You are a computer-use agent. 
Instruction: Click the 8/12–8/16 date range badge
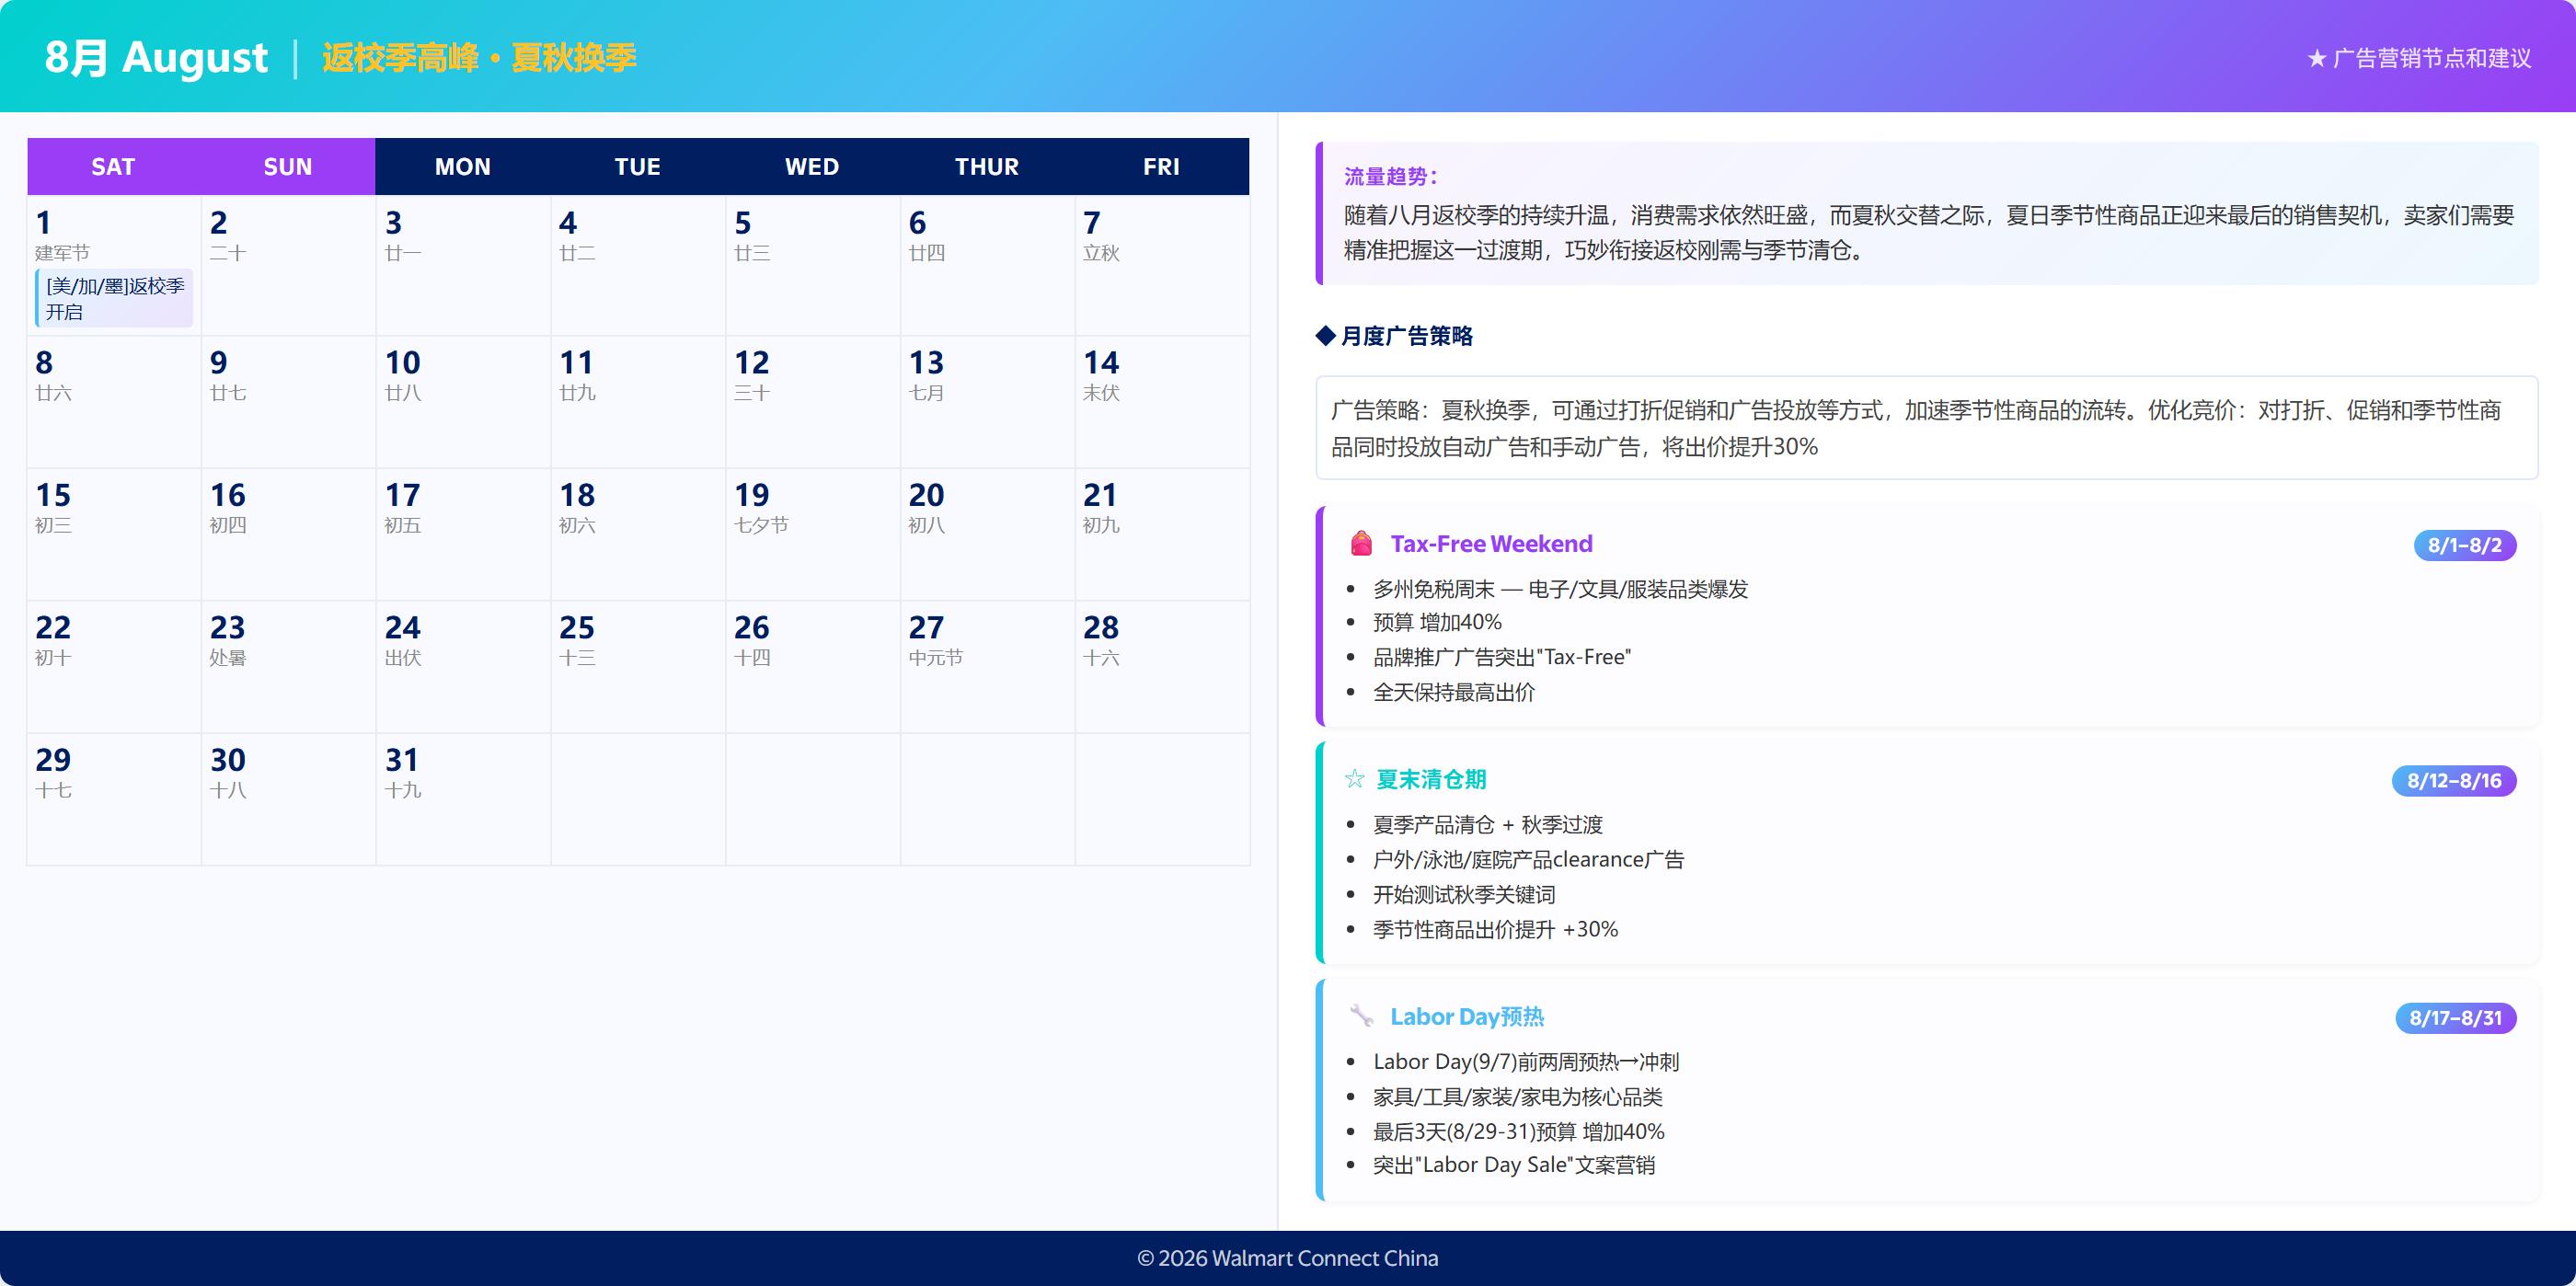point(2456,781)
